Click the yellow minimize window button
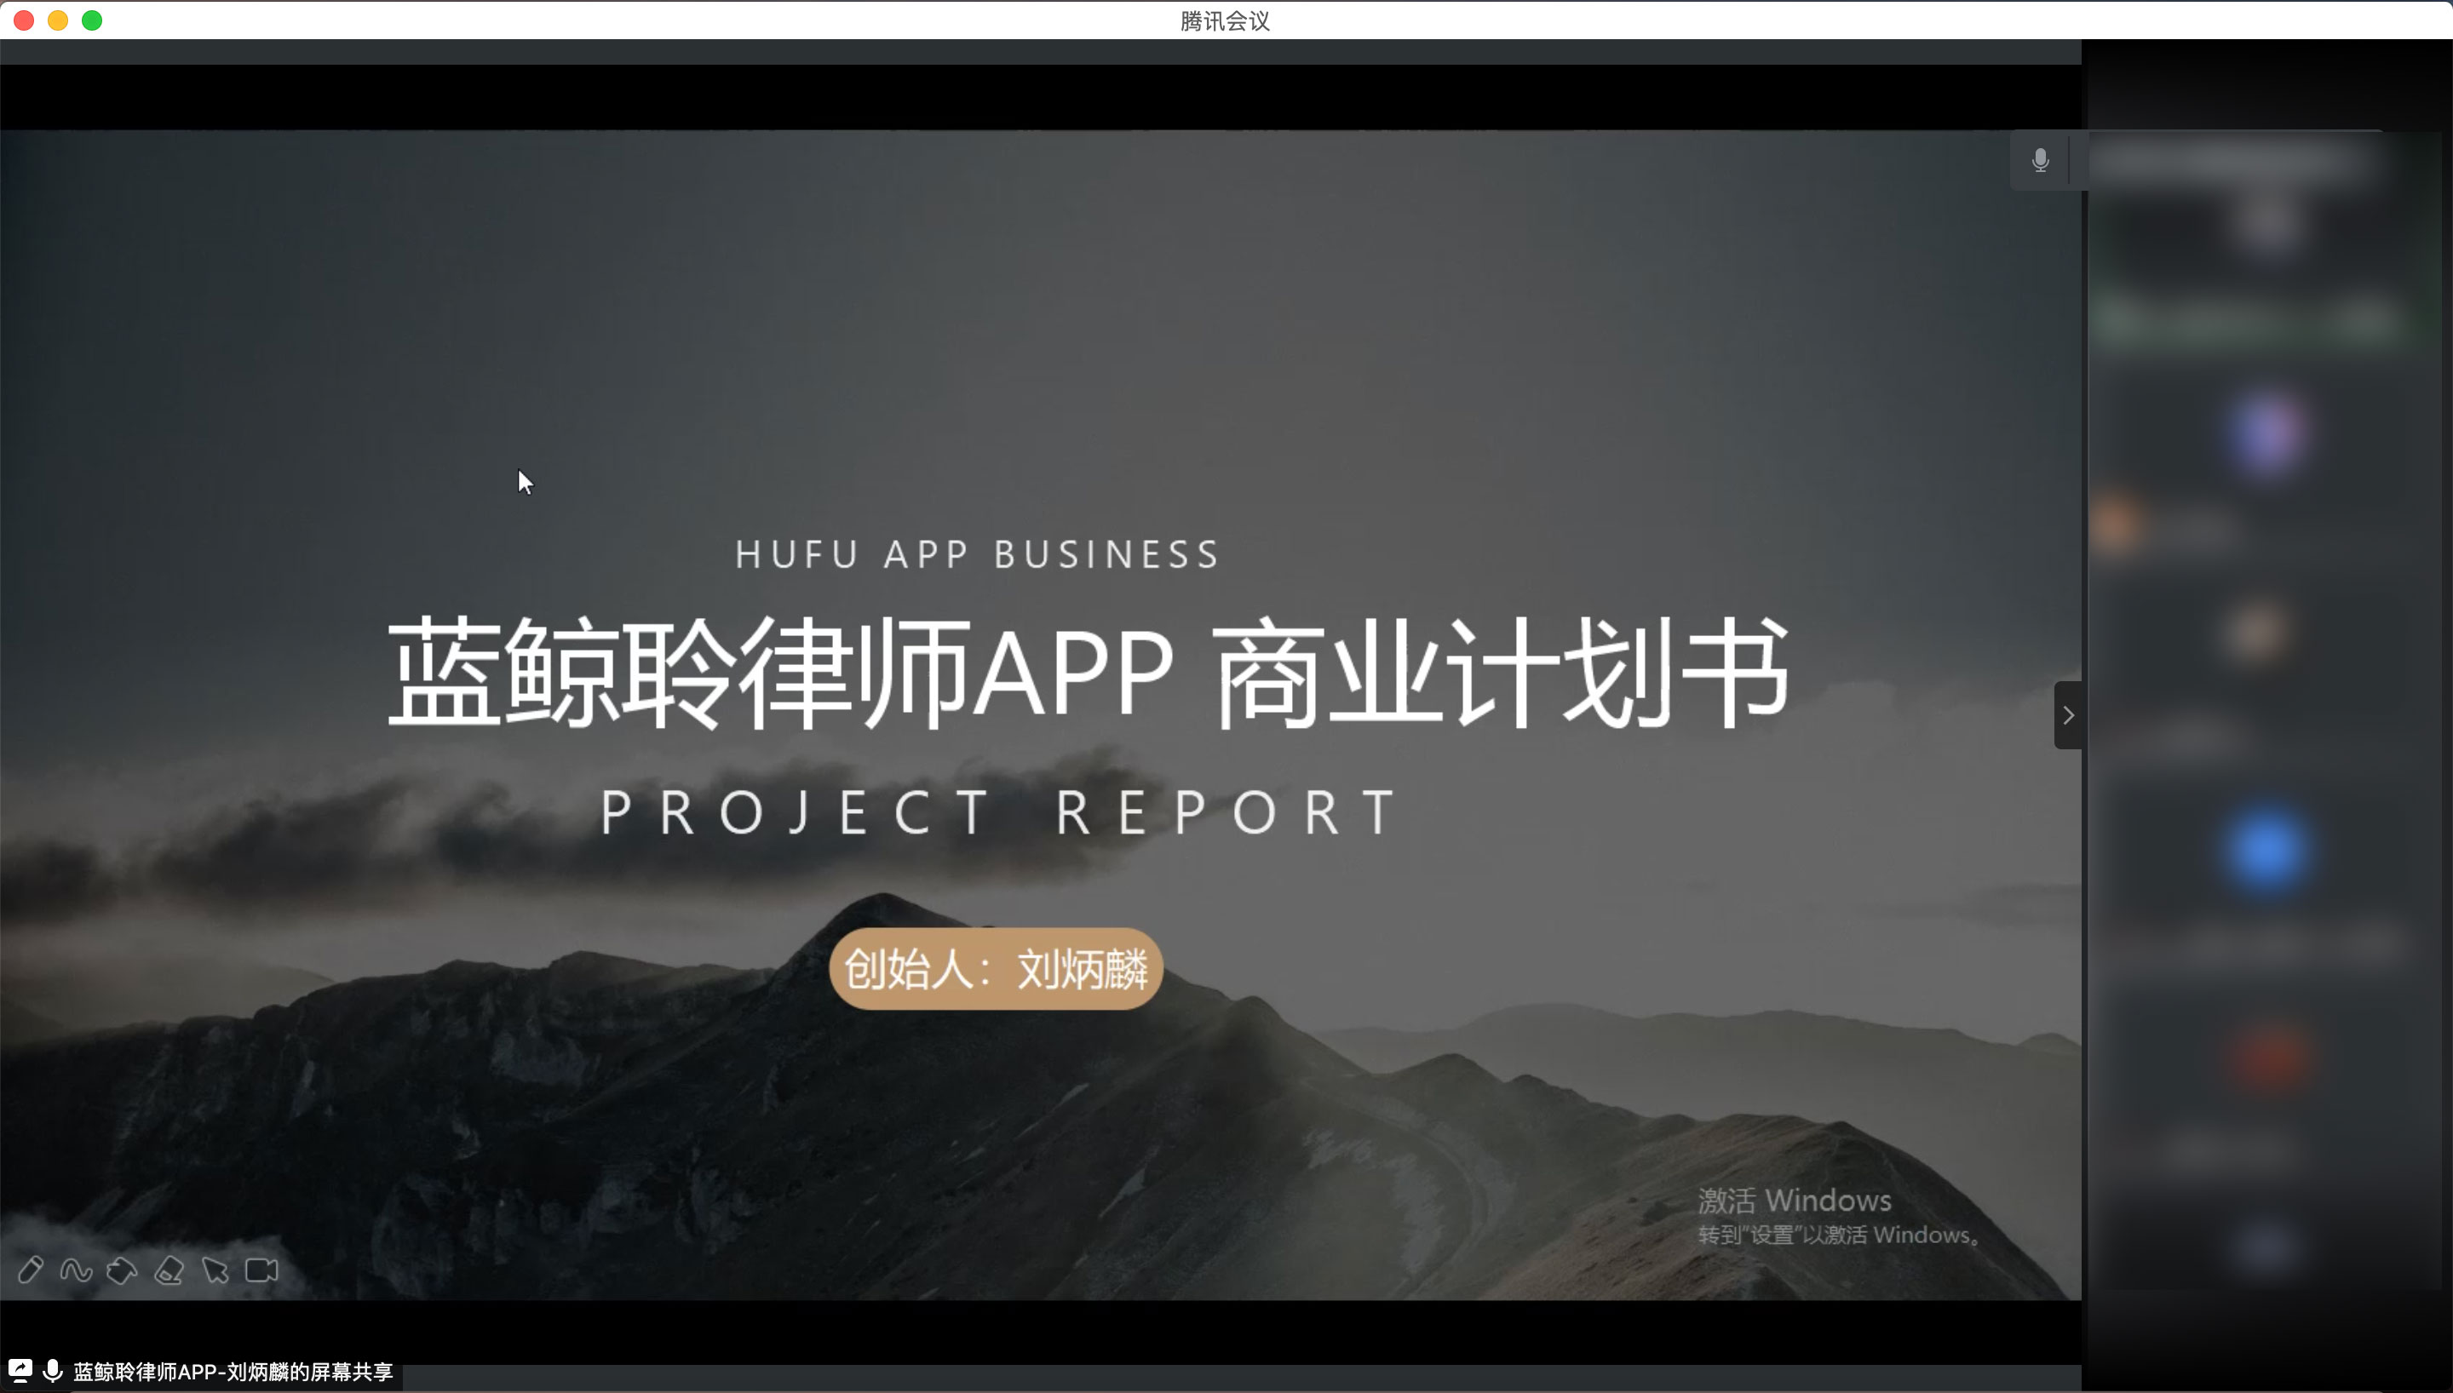This screenshot has width=2453, height=1393. (x=57, y=20)
